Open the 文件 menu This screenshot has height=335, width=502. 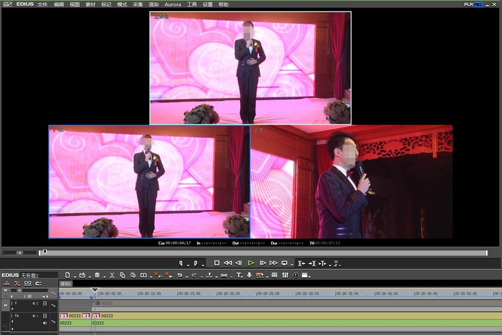(x=43, y=4)
